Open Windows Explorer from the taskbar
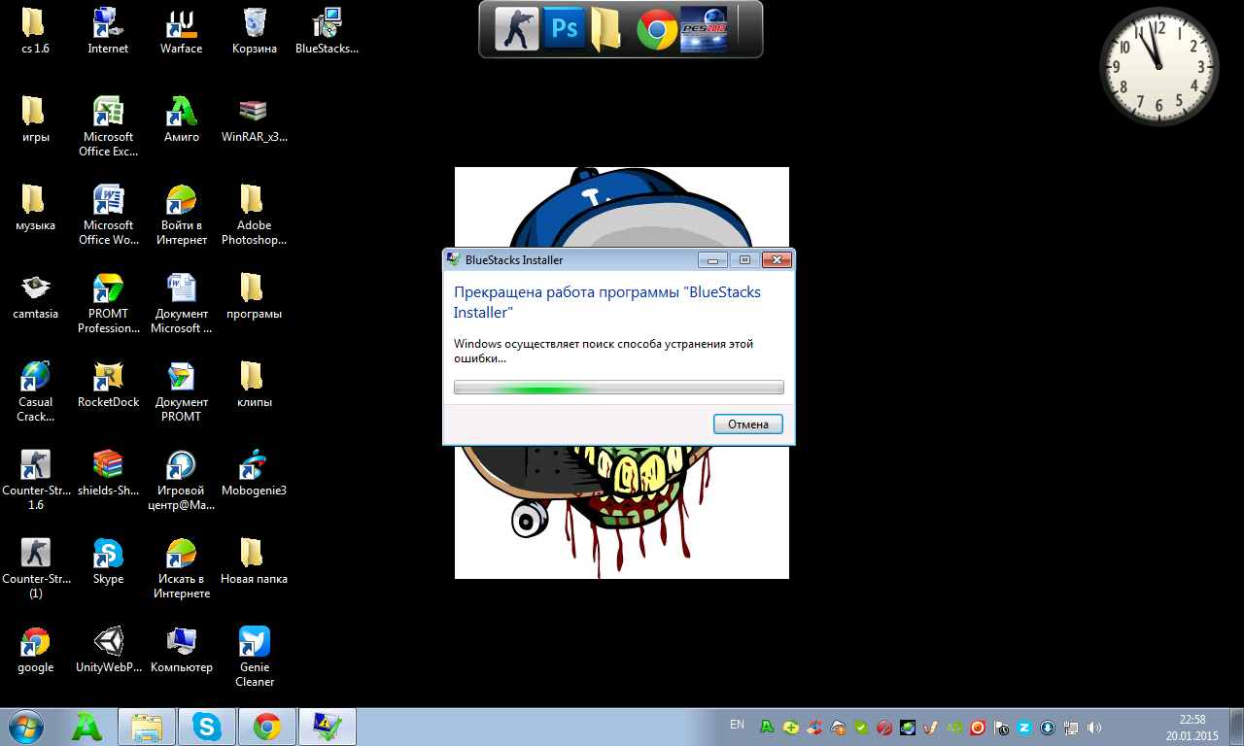Screen dimensions: 1244x746 pos(147,727)
